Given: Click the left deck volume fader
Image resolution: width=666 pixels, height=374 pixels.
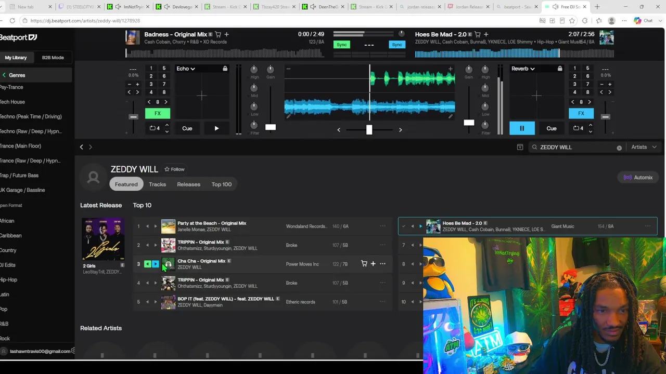Looking at the screenshot, I should [271, 127].
